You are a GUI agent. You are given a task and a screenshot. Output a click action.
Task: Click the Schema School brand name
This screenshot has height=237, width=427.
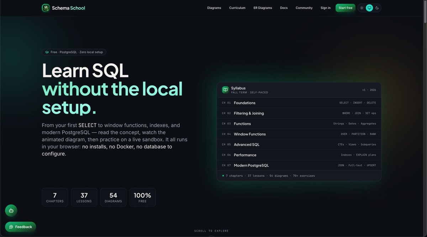[x=69, y=8]
